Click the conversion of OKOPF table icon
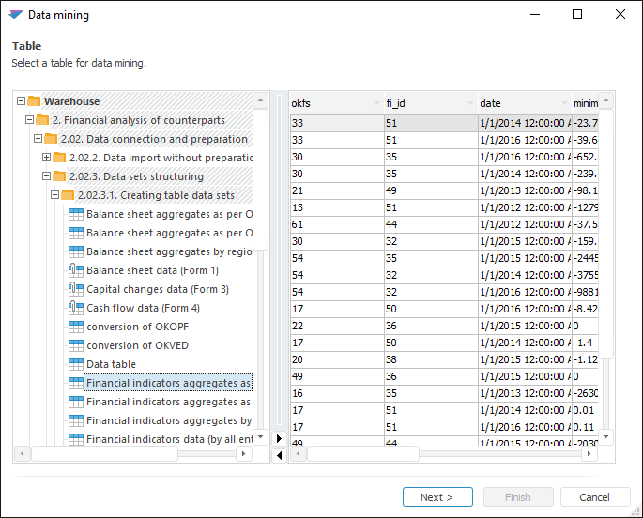This screenshot has height=518, width=643. (x=77, y=327)
